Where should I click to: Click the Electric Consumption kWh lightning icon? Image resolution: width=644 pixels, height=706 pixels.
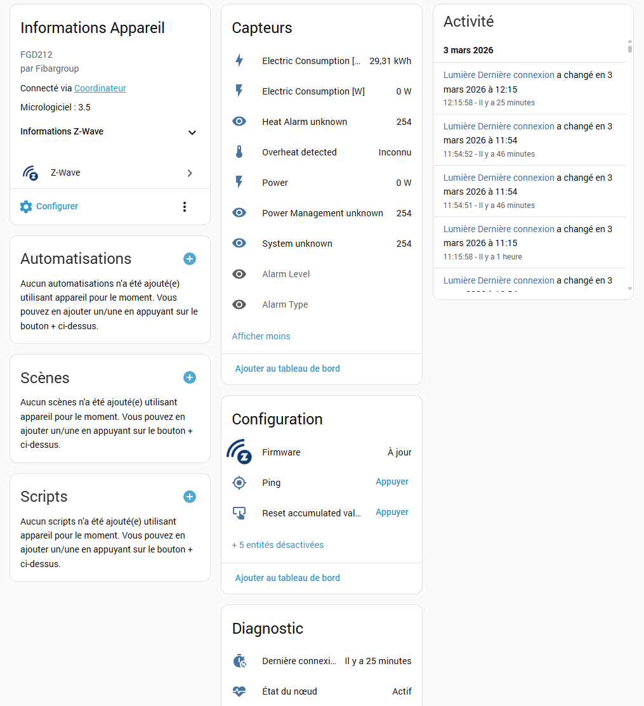239,61
